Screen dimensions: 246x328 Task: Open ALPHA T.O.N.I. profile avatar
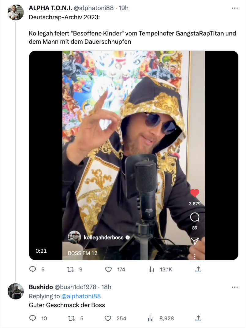pos(16,13)
